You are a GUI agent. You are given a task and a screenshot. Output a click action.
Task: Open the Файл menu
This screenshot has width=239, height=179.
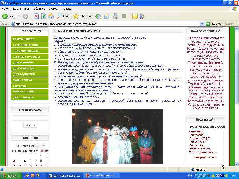click(x=5, y=9)
